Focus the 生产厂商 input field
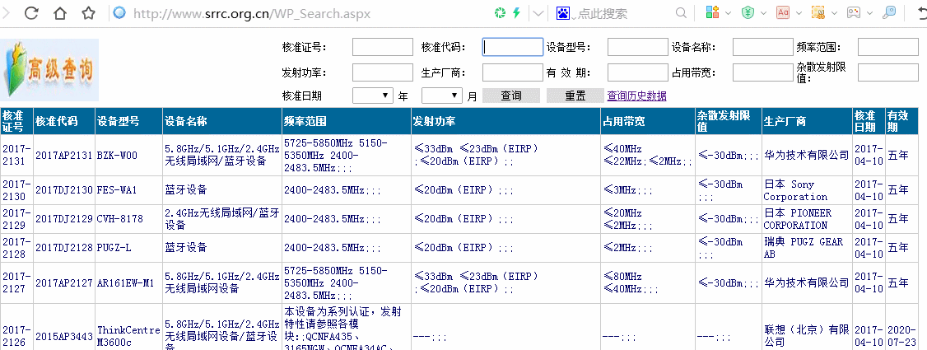This screenshot has width=927, height=350. (513, 72)
